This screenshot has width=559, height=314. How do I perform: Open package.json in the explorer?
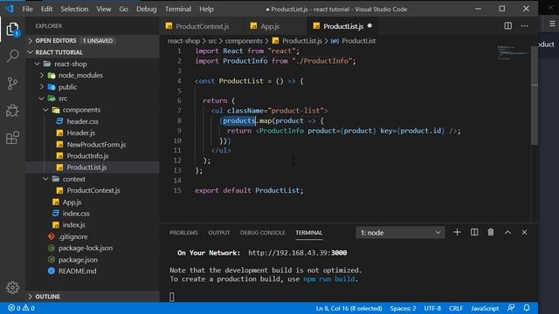[78, 260]
